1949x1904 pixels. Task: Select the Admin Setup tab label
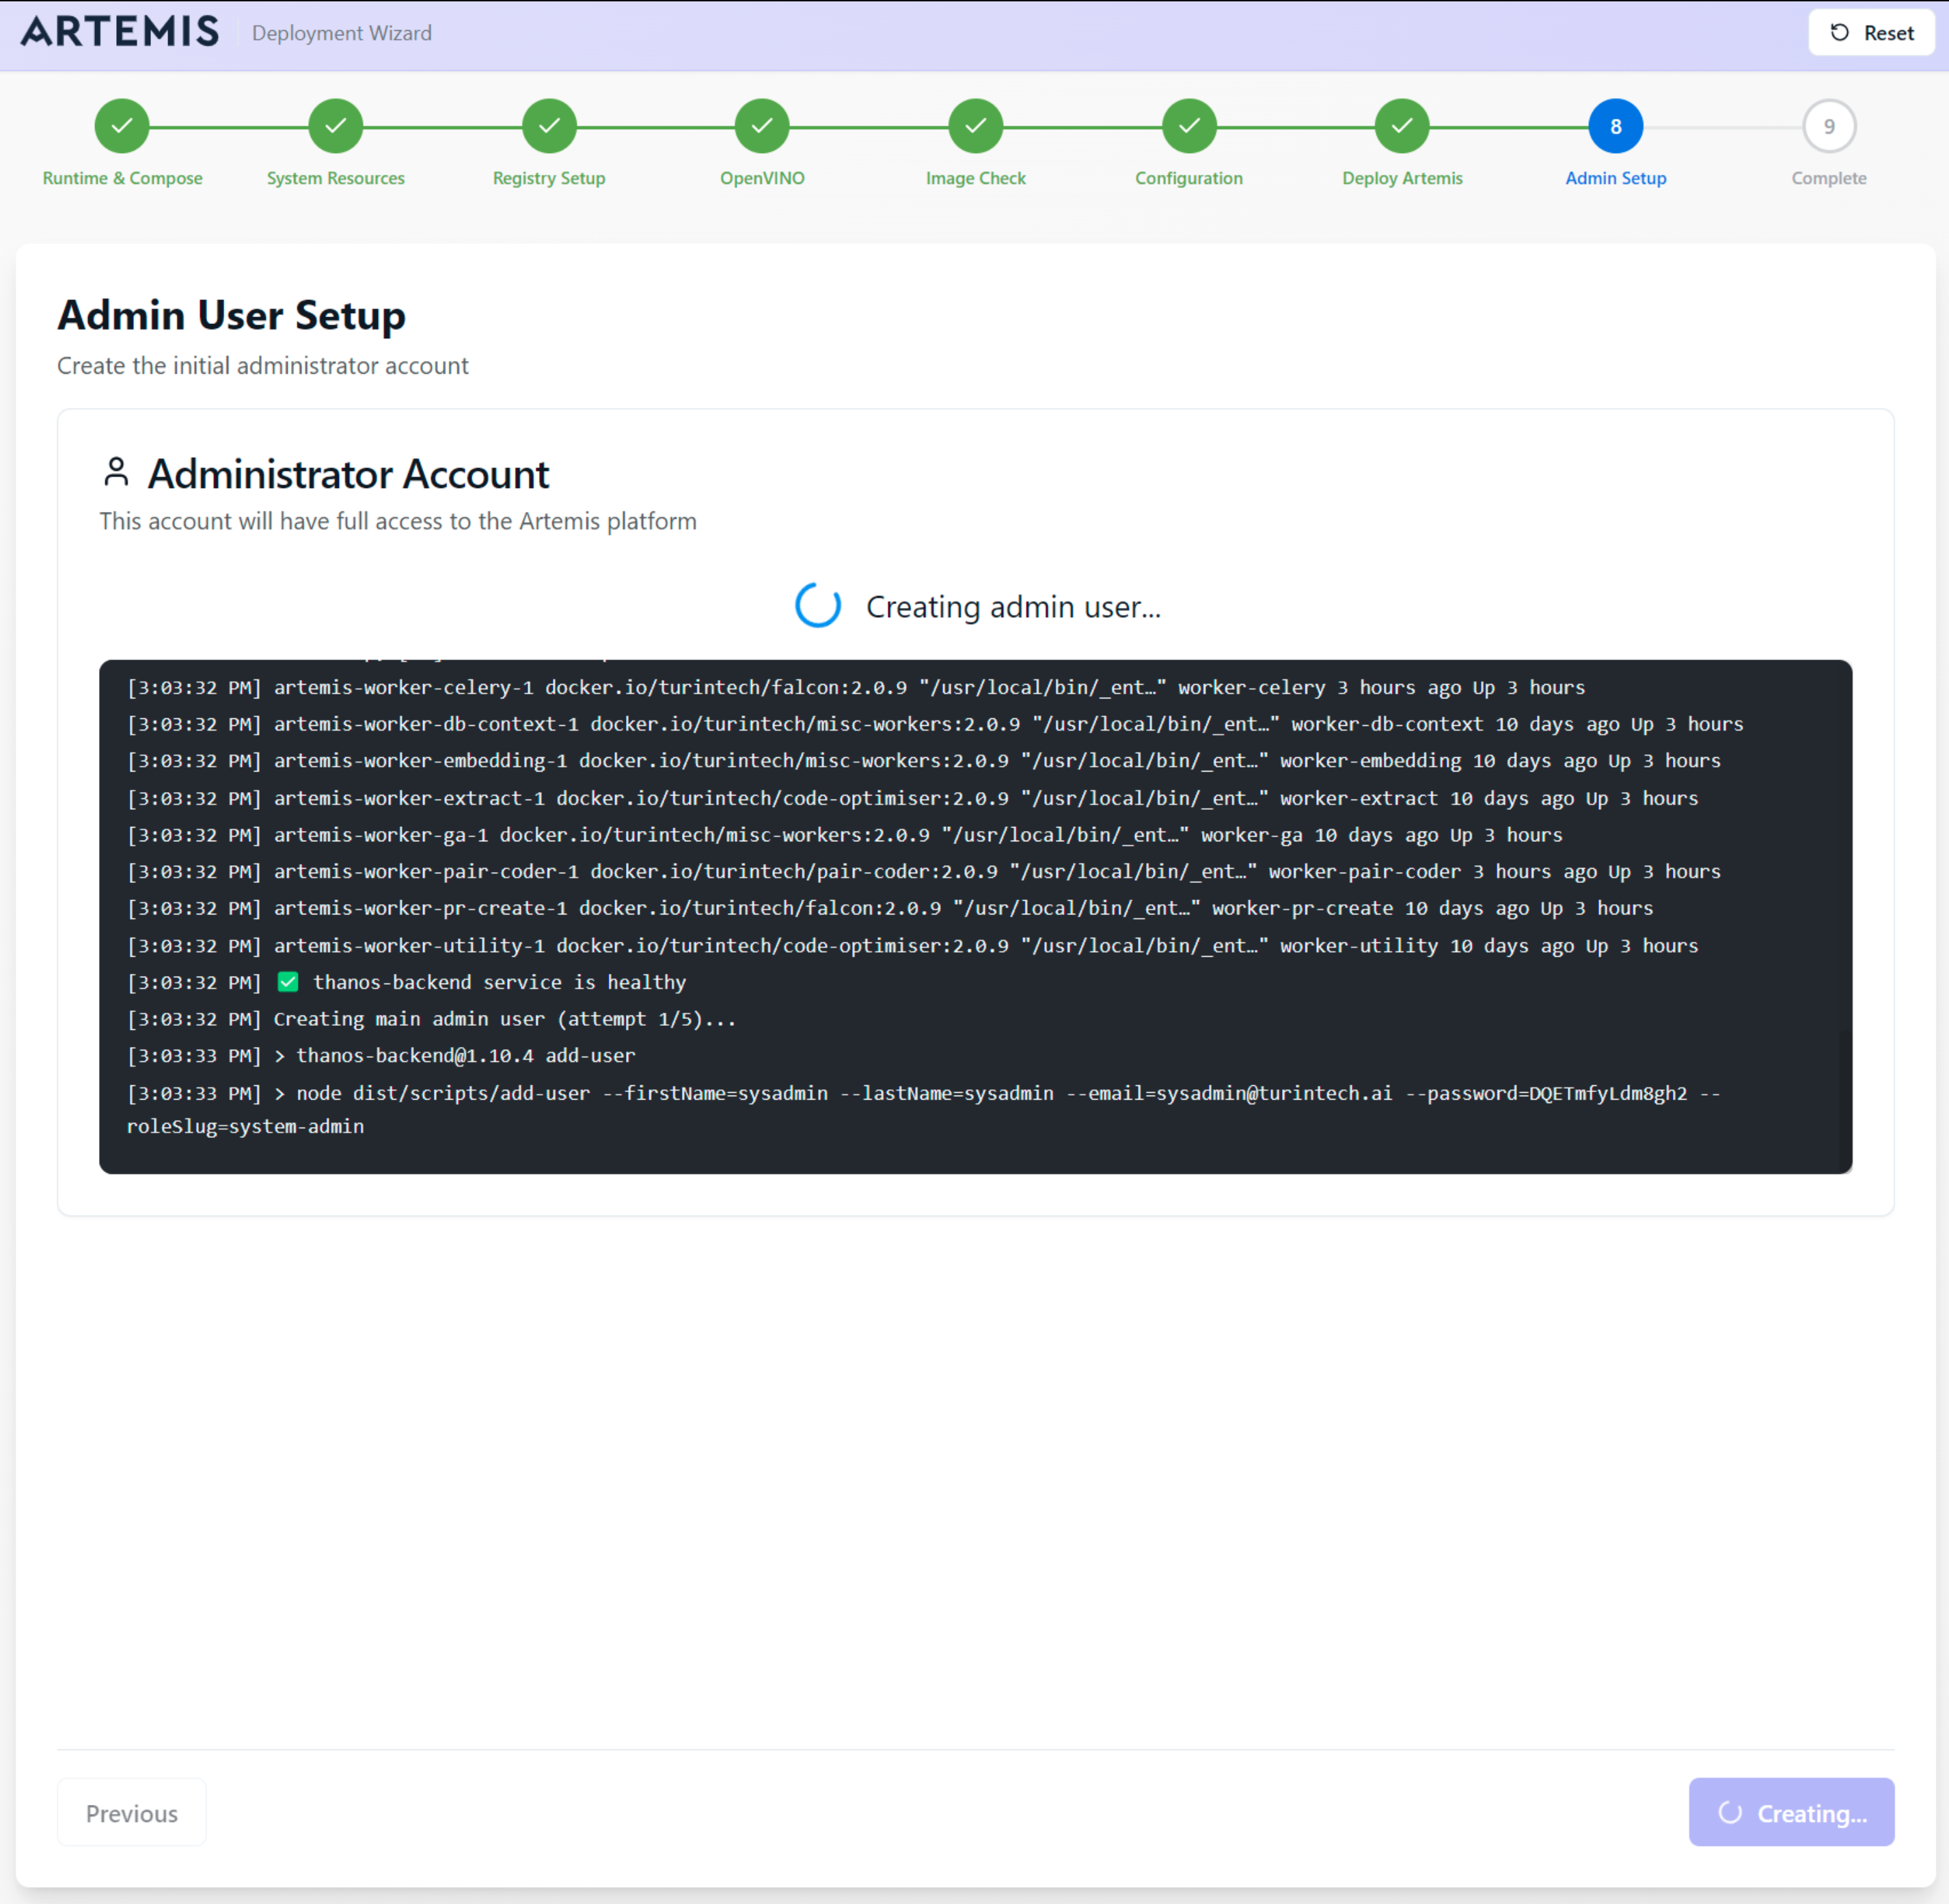(1615, 178)
